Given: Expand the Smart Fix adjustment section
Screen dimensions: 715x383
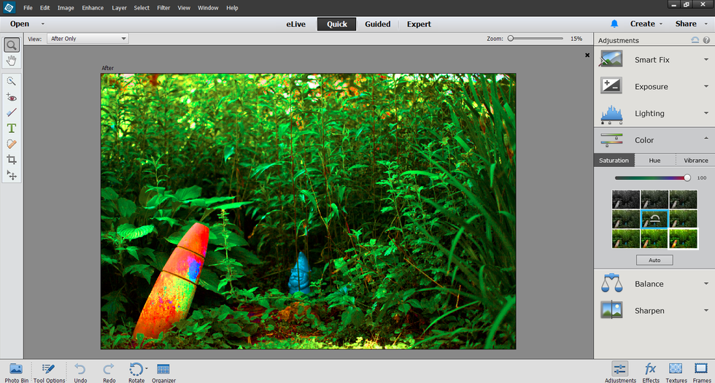Looking at the screenshot, I should point(654,60).
